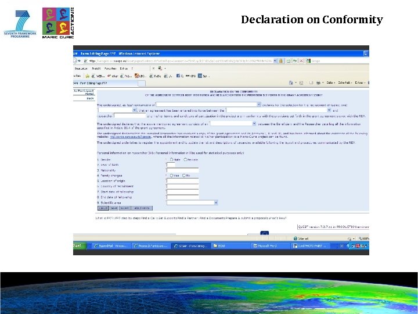This screenshot has width=418, height=314.
Task: Open the address bar URL history dropdown
Action: [275, 61]
